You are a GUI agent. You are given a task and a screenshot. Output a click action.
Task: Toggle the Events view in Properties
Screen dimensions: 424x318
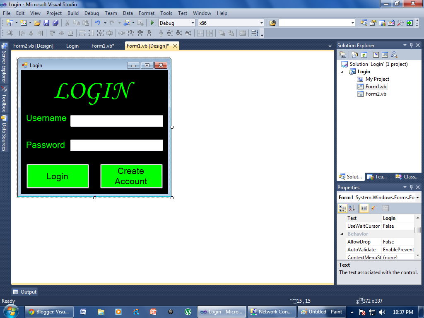(x=373, y=208)
